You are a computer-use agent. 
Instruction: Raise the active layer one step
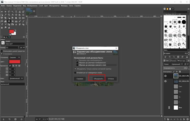coord(171,119)
